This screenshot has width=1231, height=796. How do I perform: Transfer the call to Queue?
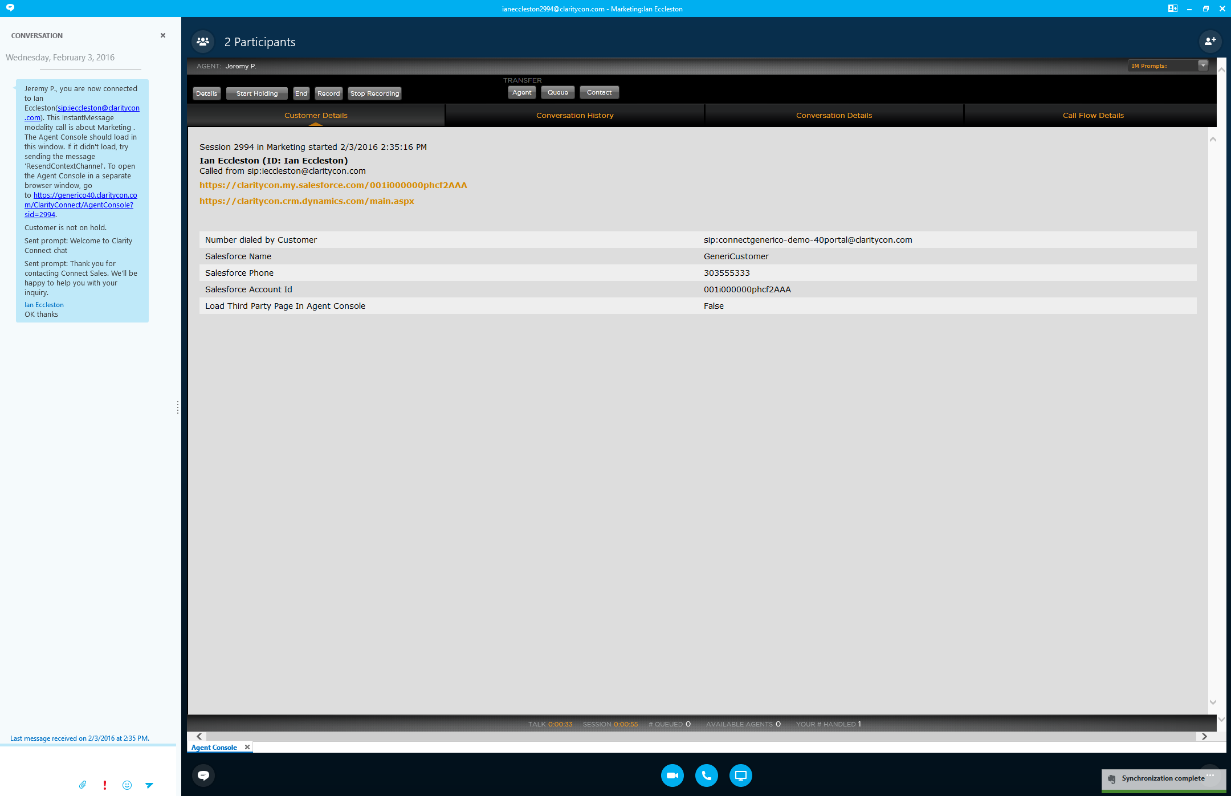(x=557, y=92)
